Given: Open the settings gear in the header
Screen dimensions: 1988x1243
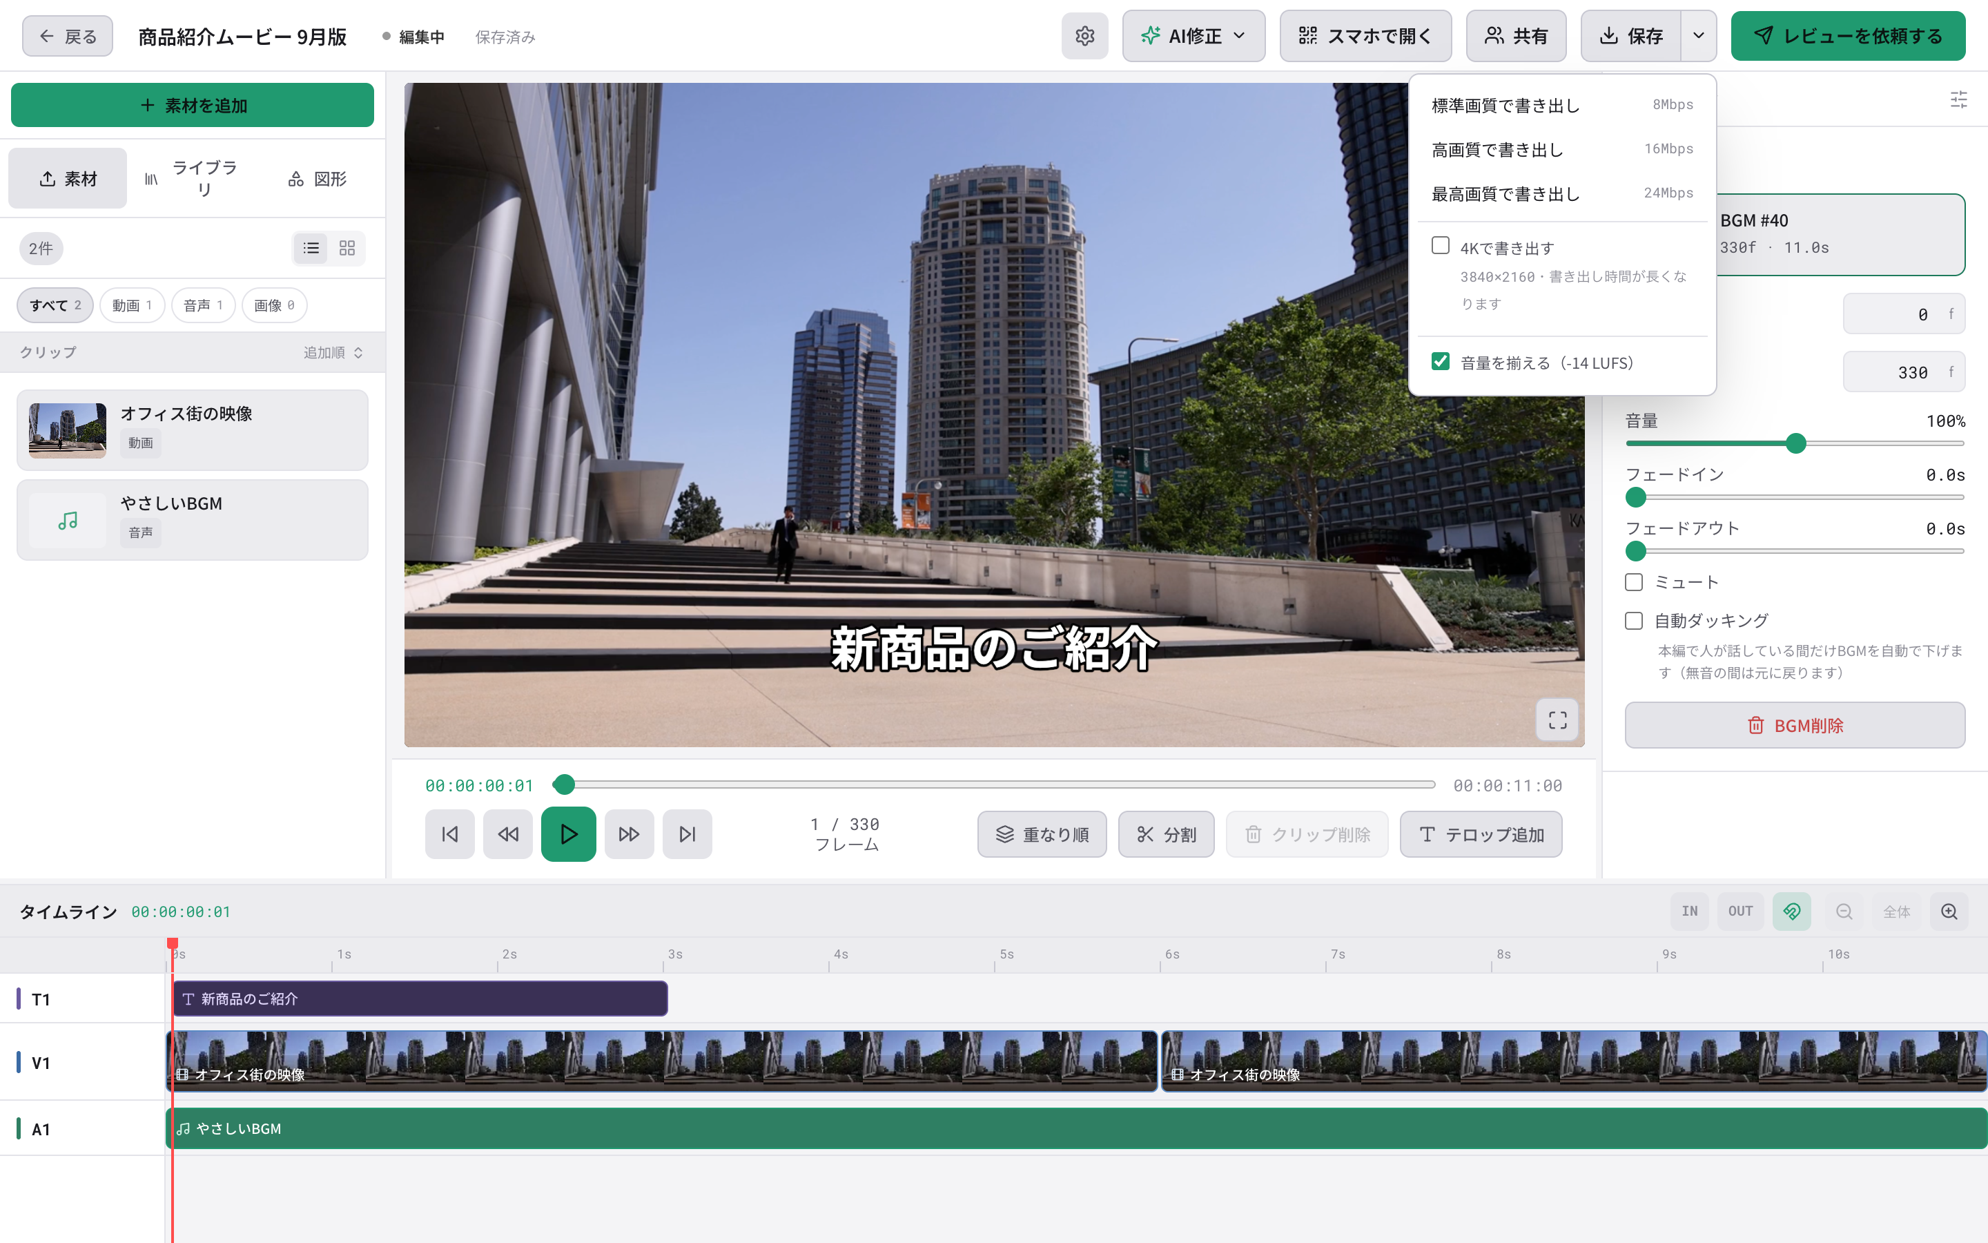Looking at the screenshot, I should point(1084,36).
